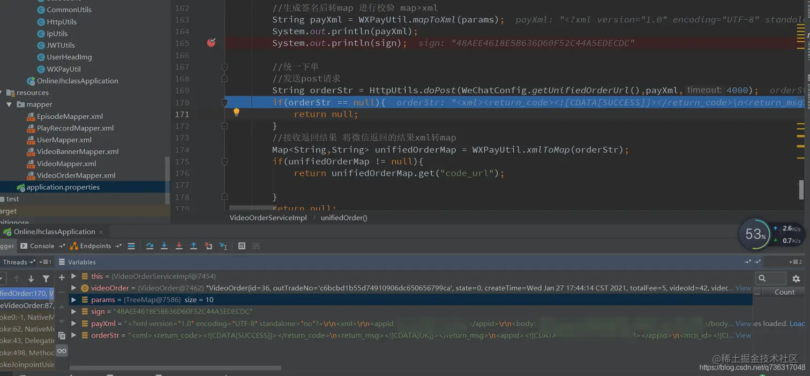
Task: Open the restore layout menu numbered 2
Action: pos(796,262)
